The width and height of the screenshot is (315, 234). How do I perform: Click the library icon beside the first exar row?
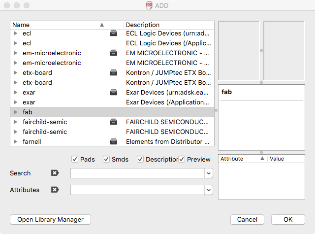click(114, 93)
